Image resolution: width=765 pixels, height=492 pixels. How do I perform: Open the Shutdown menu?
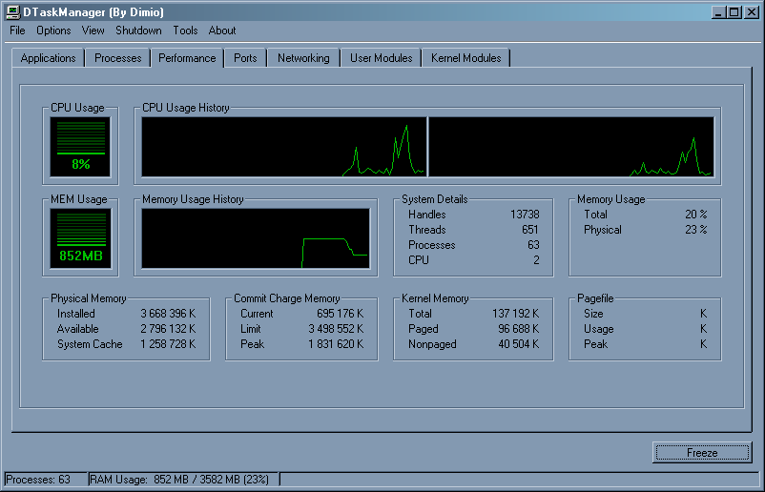pyautogui.click(x=138, y=31)
